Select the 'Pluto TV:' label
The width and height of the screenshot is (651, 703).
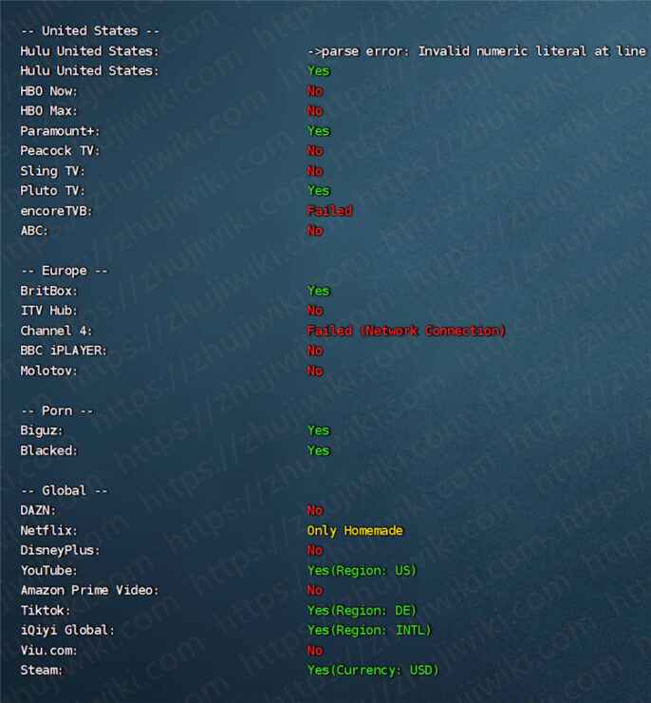click(52, 191)
